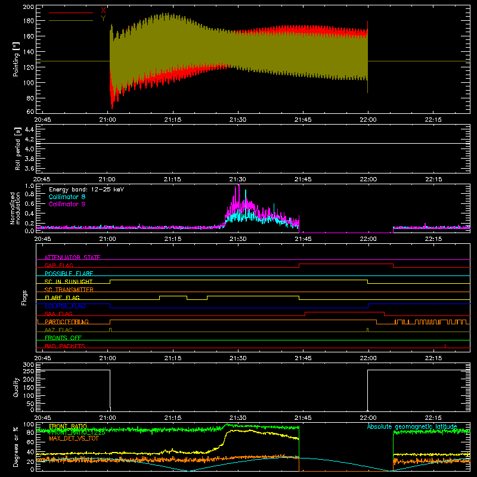
Task: Click the 120 tick on Pointing axis
Action: pos(29,67)
